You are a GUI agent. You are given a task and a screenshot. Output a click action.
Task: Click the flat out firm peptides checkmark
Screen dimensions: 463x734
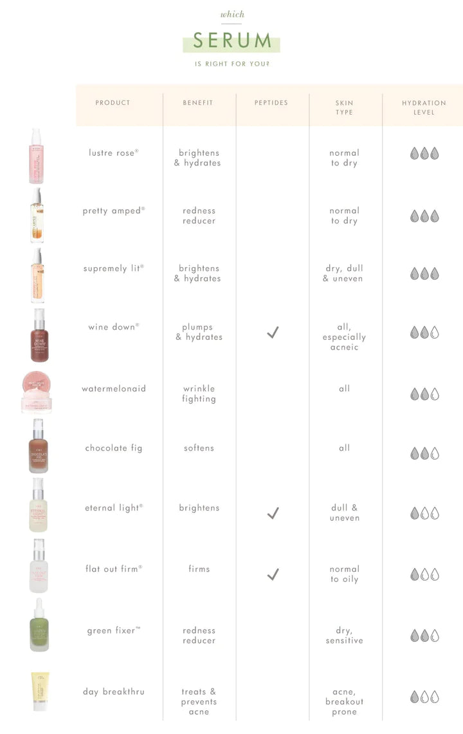point(273,574)
